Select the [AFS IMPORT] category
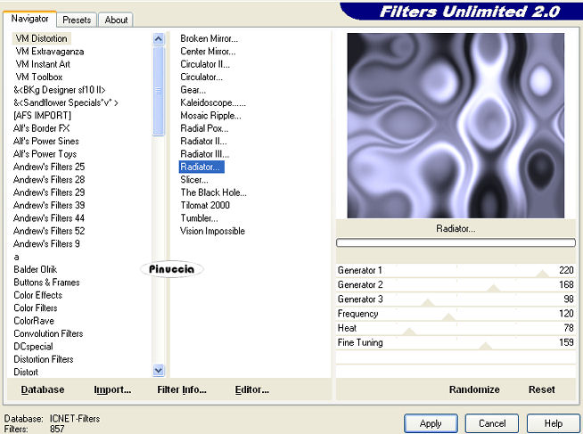The width and height of the screenshot is (583, 434). [42, 116]
